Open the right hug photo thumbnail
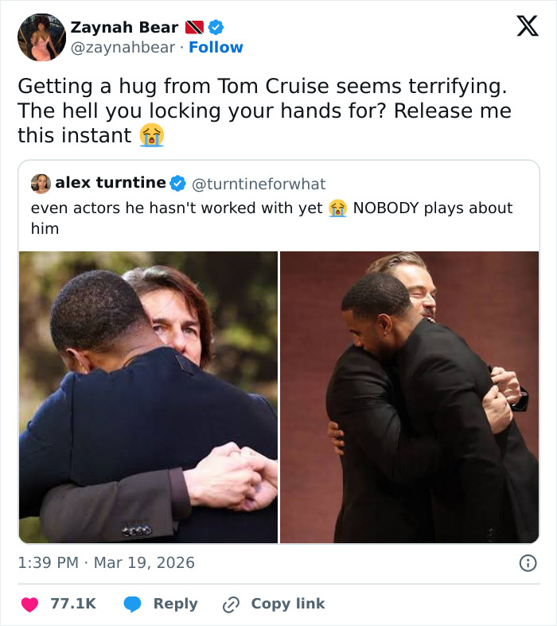557x626 pixels. [409, 397]
